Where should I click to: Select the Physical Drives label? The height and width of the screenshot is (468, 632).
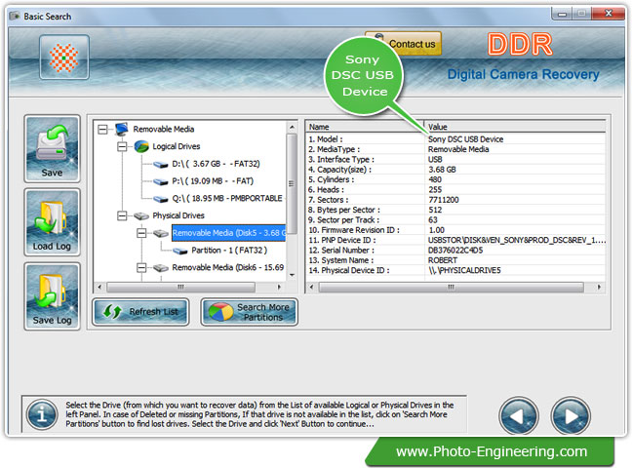pos(178,215)
